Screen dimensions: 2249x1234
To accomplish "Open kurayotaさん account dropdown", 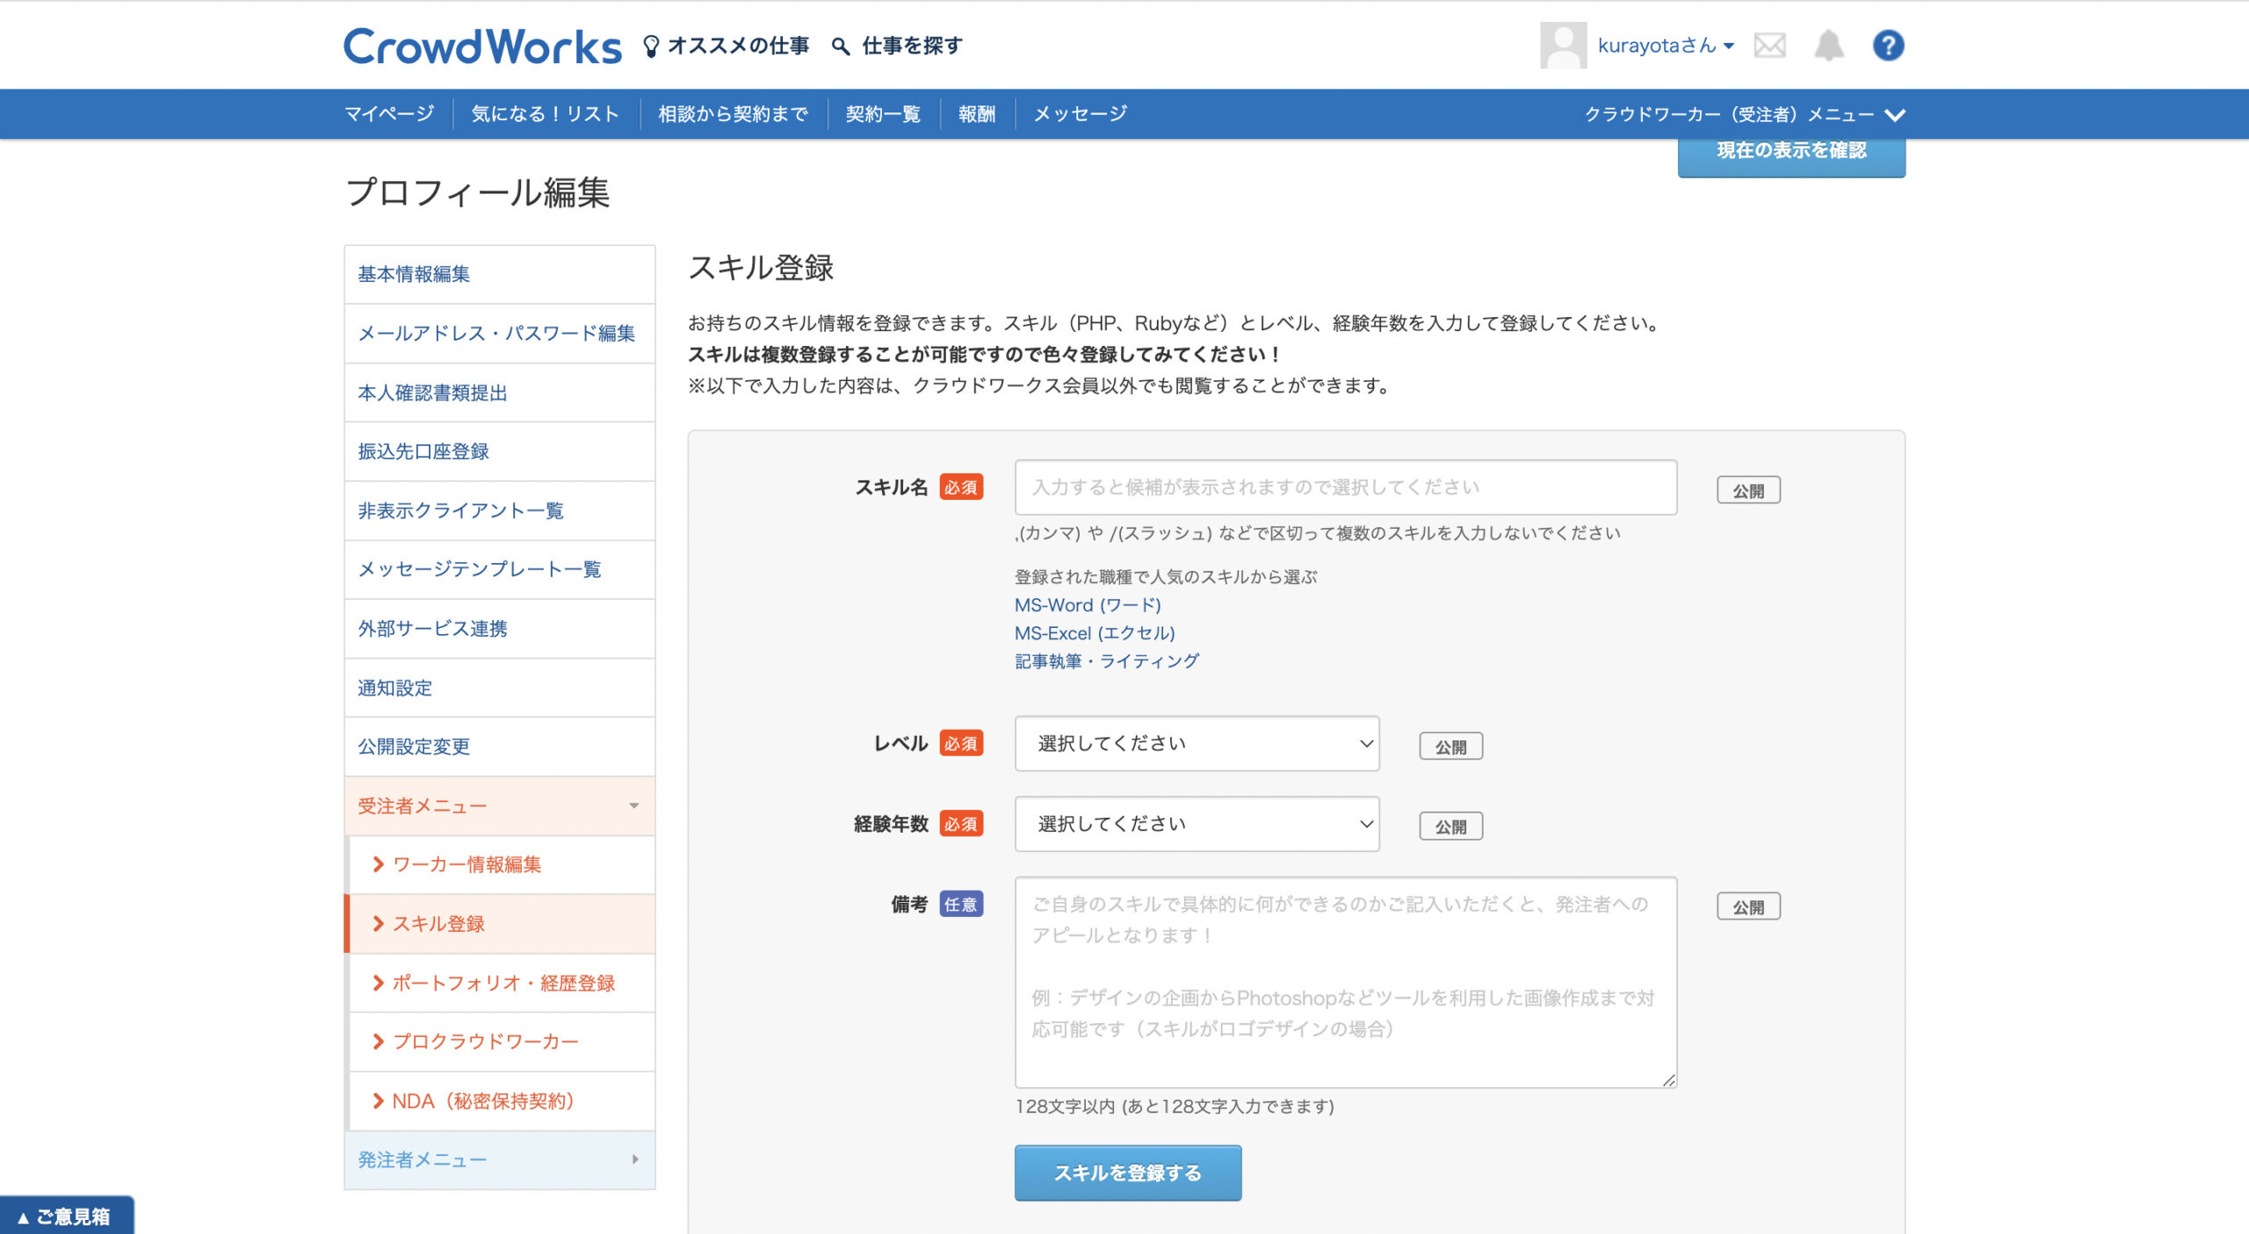I will tap(1665, 46).
